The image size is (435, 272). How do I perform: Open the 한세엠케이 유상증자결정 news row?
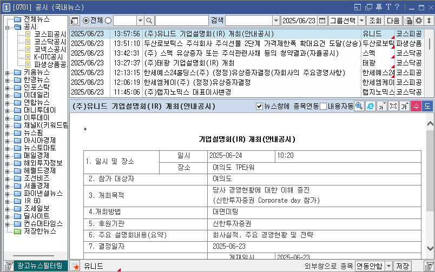247,82
